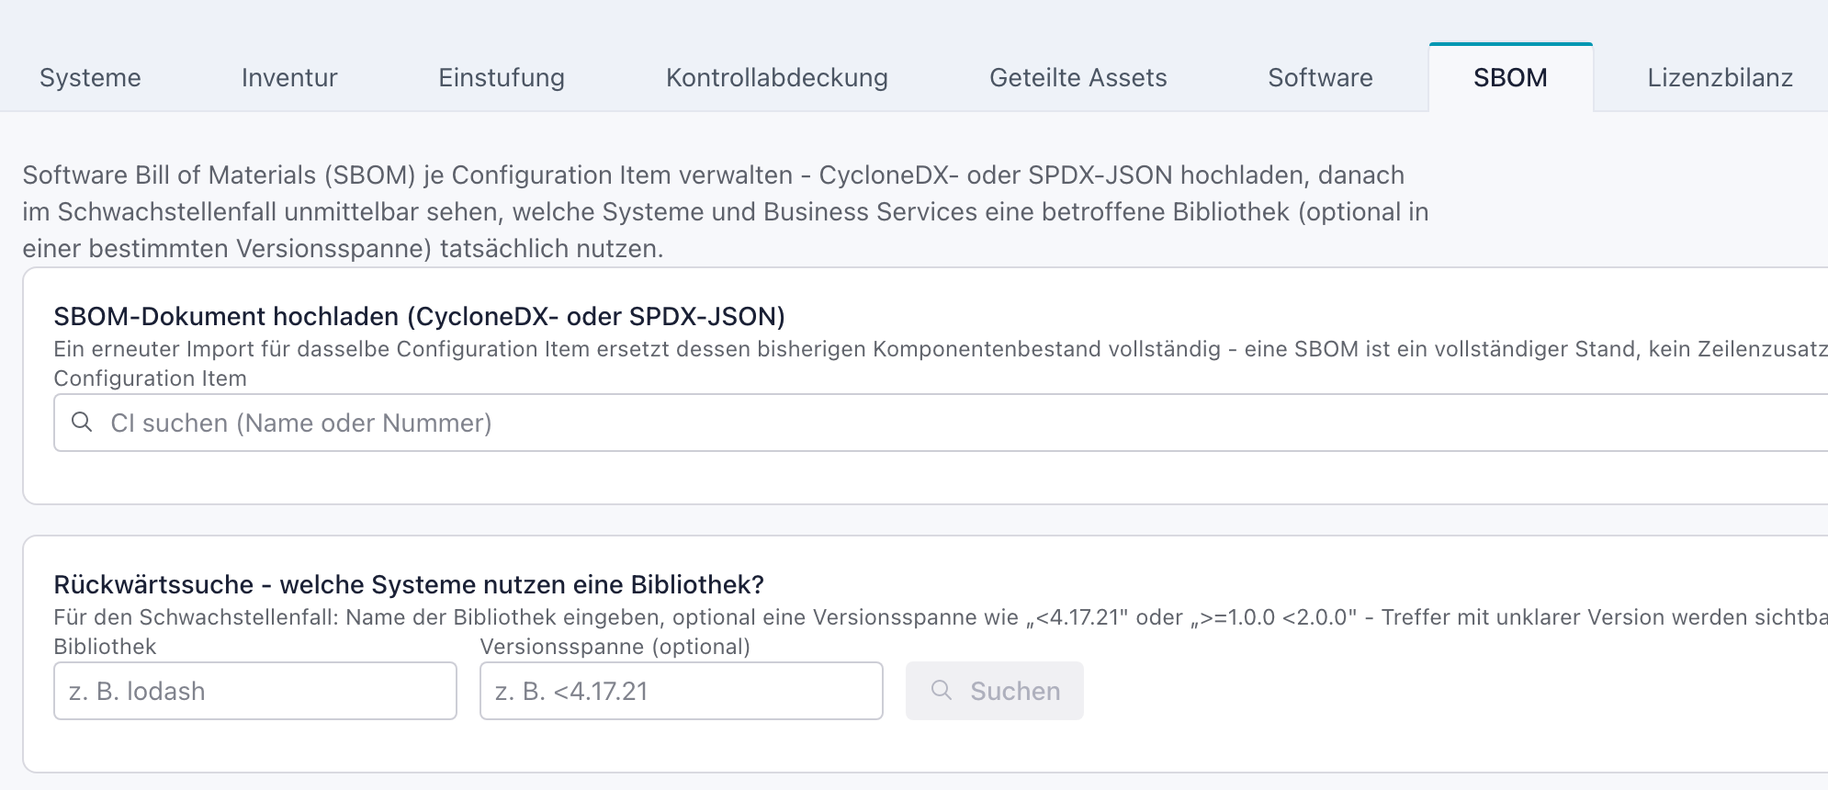Click the 'Rückwärtssuche' section heading
1828x790 pixels.
[x=409, y=584]
